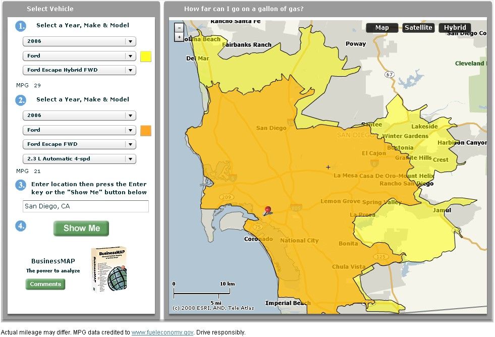495x337 pixels.
Task: Click the step 4 numbered circle icon
Action: click(x=21, y=226)
